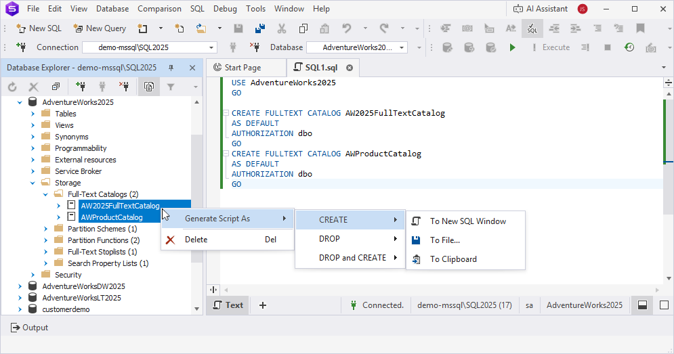Choose To New SQL Window
Viewport: 674px width, 354px height.
coord(465,221)
